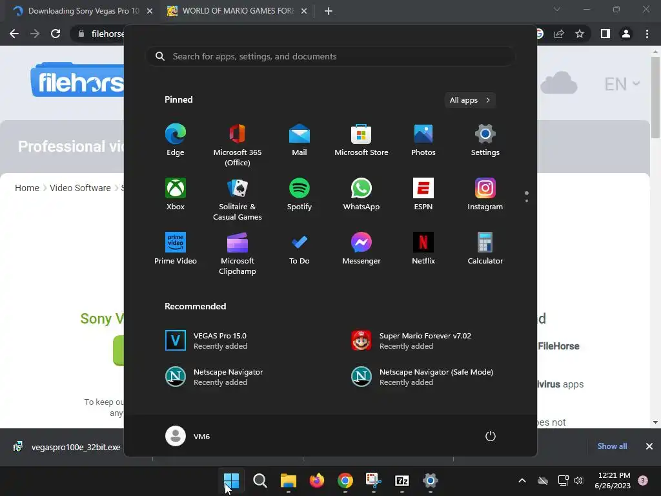Click Chrome's back navigation arrow
661x496 pixels.
(14, 34)
